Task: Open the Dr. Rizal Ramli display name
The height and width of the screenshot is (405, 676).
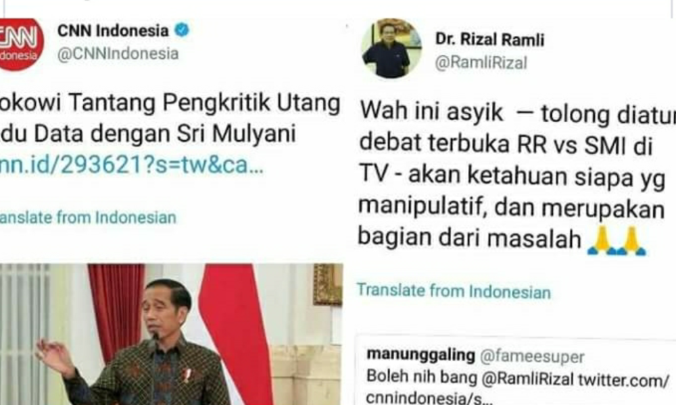Action: (x=489, y=40)
